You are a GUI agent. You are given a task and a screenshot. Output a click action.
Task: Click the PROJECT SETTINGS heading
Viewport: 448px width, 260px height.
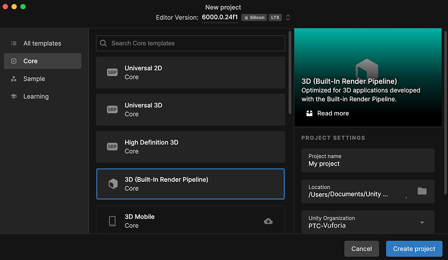pyautogui.click(x=333, y=138)
